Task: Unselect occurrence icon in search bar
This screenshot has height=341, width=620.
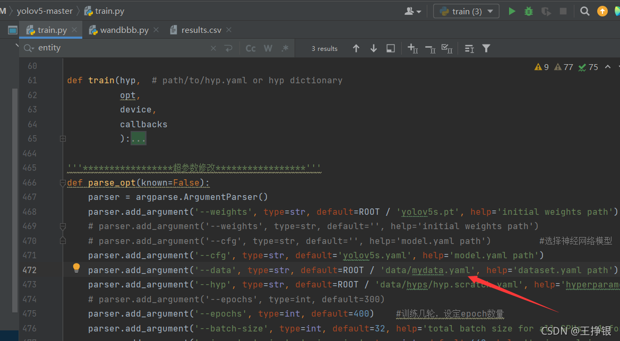Action: click(x=430, y=49)
